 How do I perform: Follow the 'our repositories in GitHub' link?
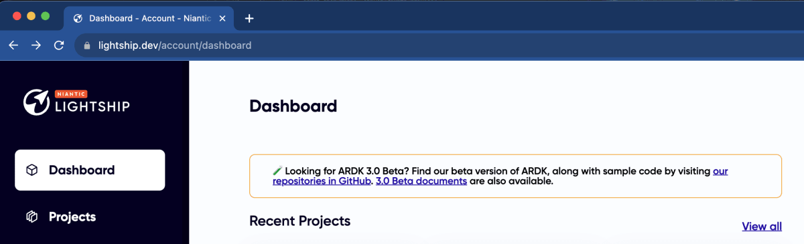click(x=500, y=176)
